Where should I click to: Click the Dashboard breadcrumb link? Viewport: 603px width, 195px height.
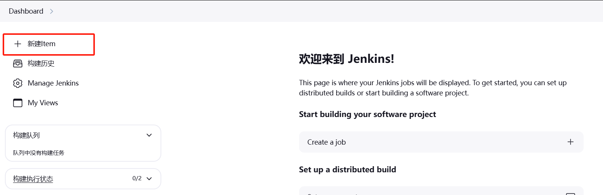26,11
